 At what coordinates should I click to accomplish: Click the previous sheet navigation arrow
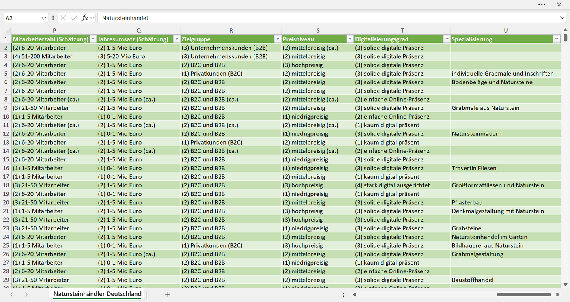pyautogui.click(x=12, y=295)
